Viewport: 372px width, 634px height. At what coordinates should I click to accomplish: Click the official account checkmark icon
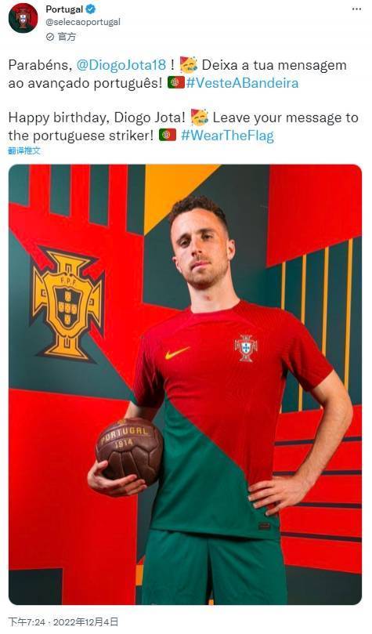[50, 37]
